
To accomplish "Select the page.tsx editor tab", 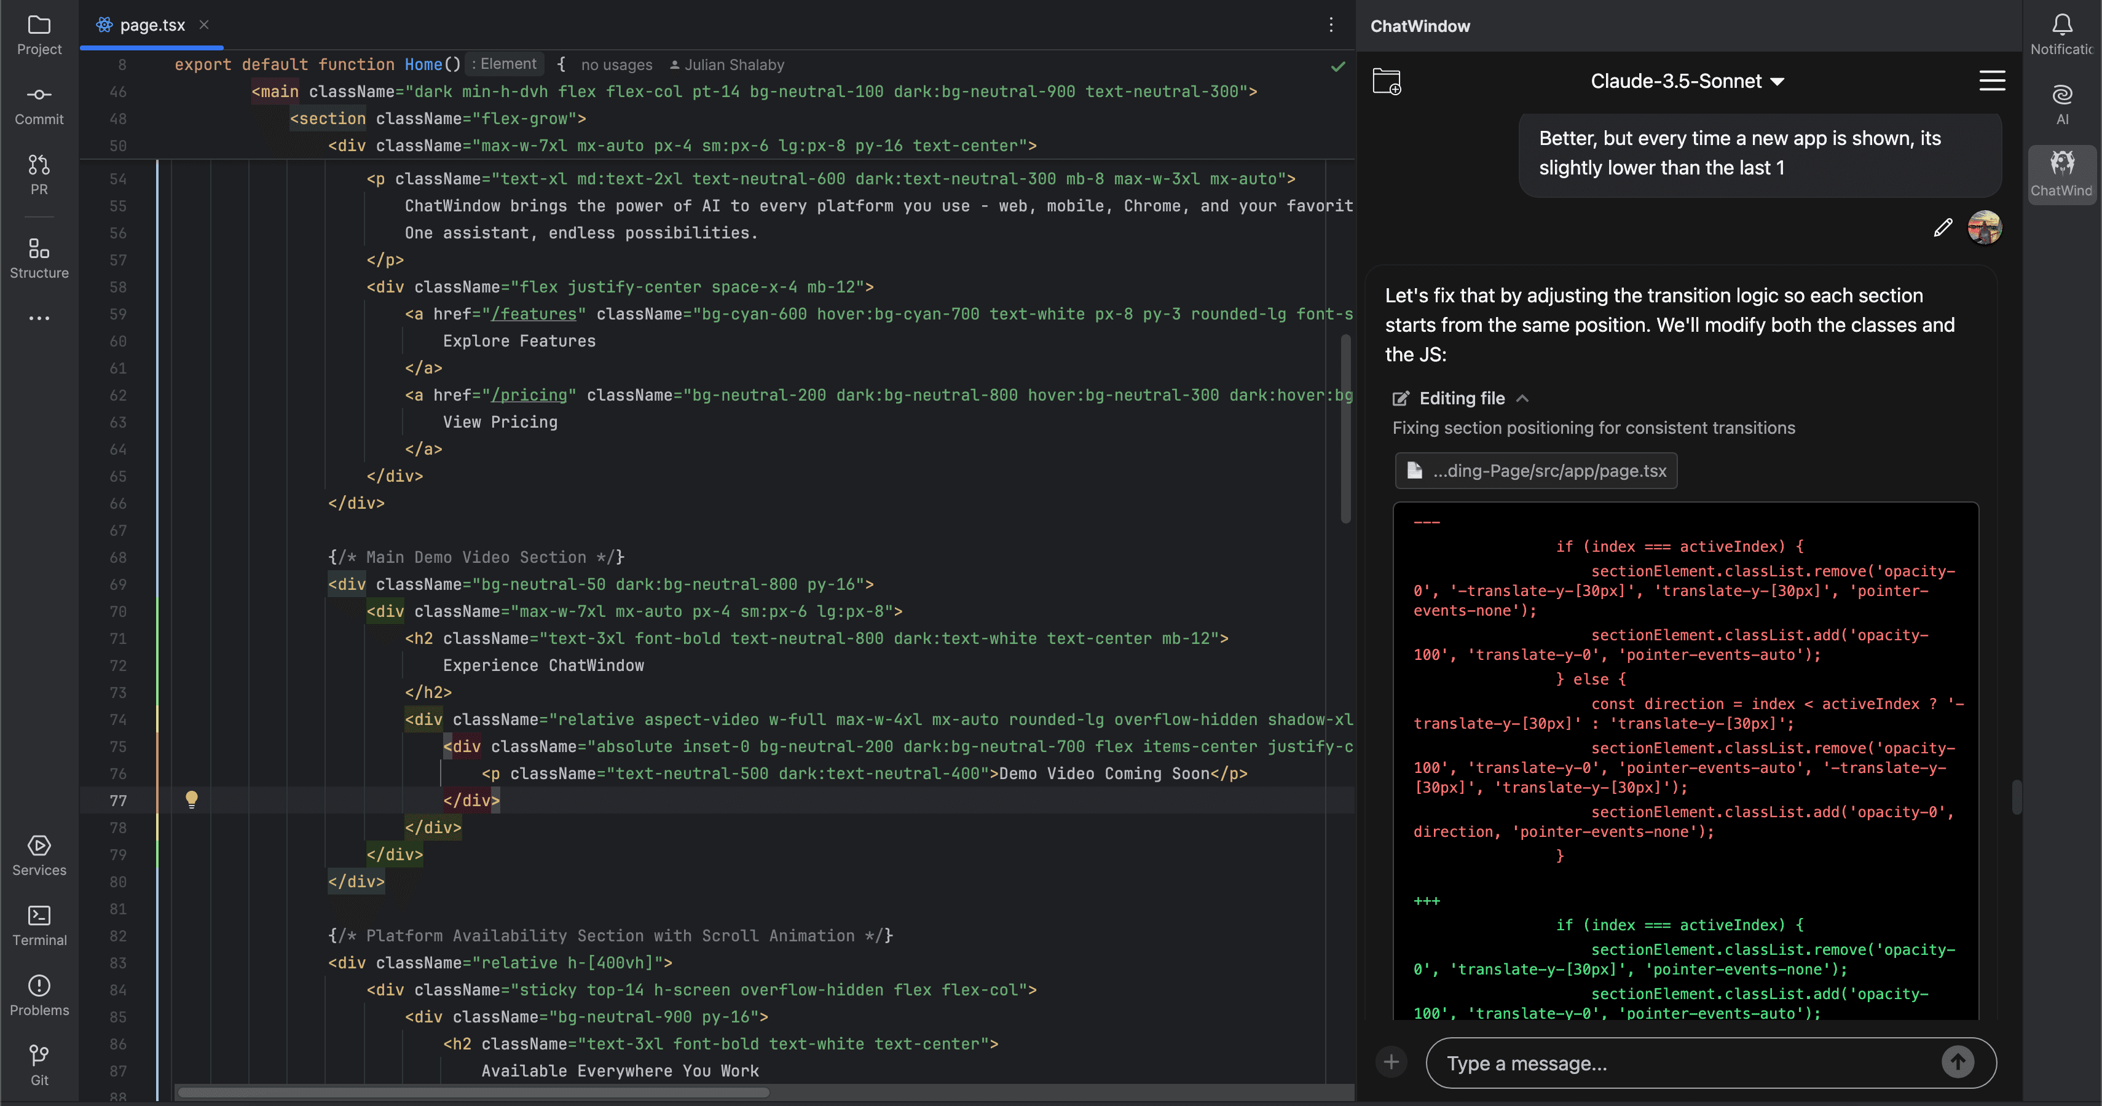I will pyautogui.click(x=151, y=25).
